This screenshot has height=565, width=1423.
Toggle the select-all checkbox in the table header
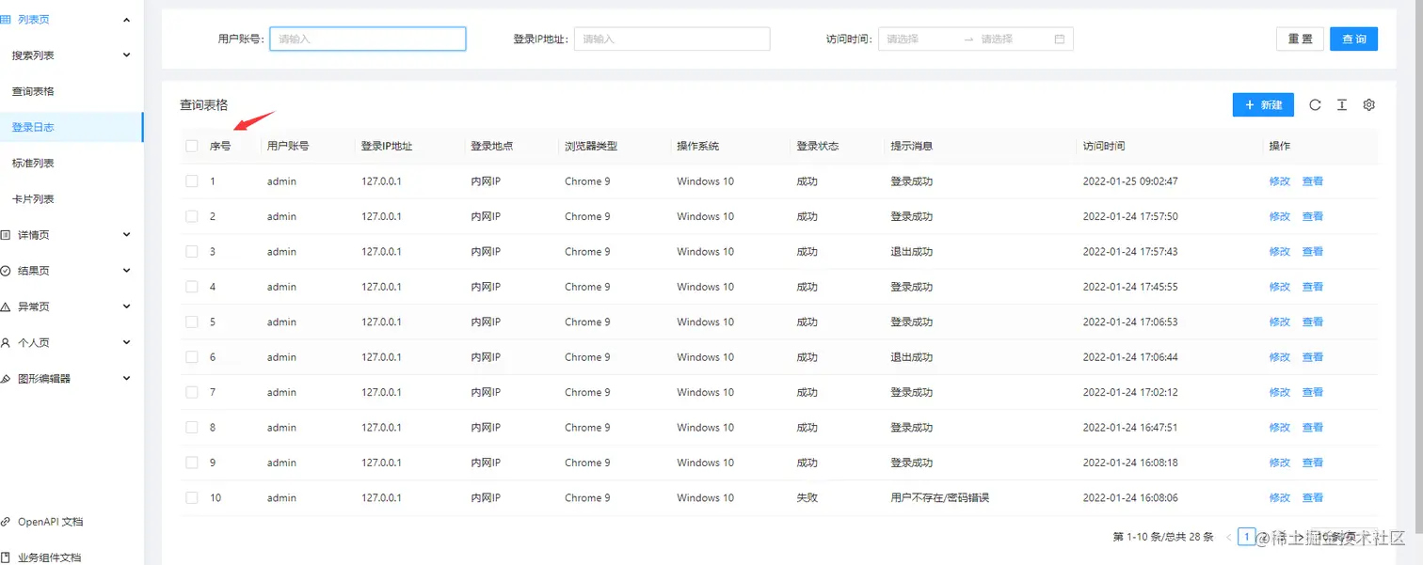click(x=192, y=146)
